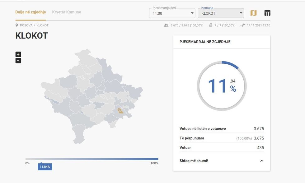
Task: Click KLOKOT in the breadcrumb
Action: point(43,25)
